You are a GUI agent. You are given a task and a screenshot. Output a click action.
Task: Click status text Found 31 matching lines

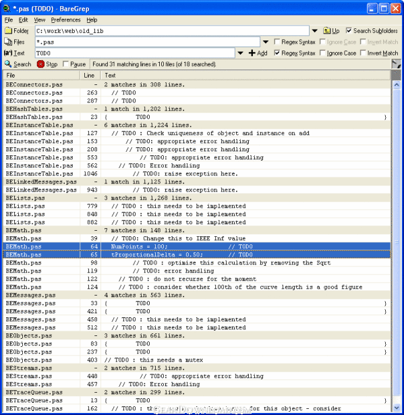(154, 64)
